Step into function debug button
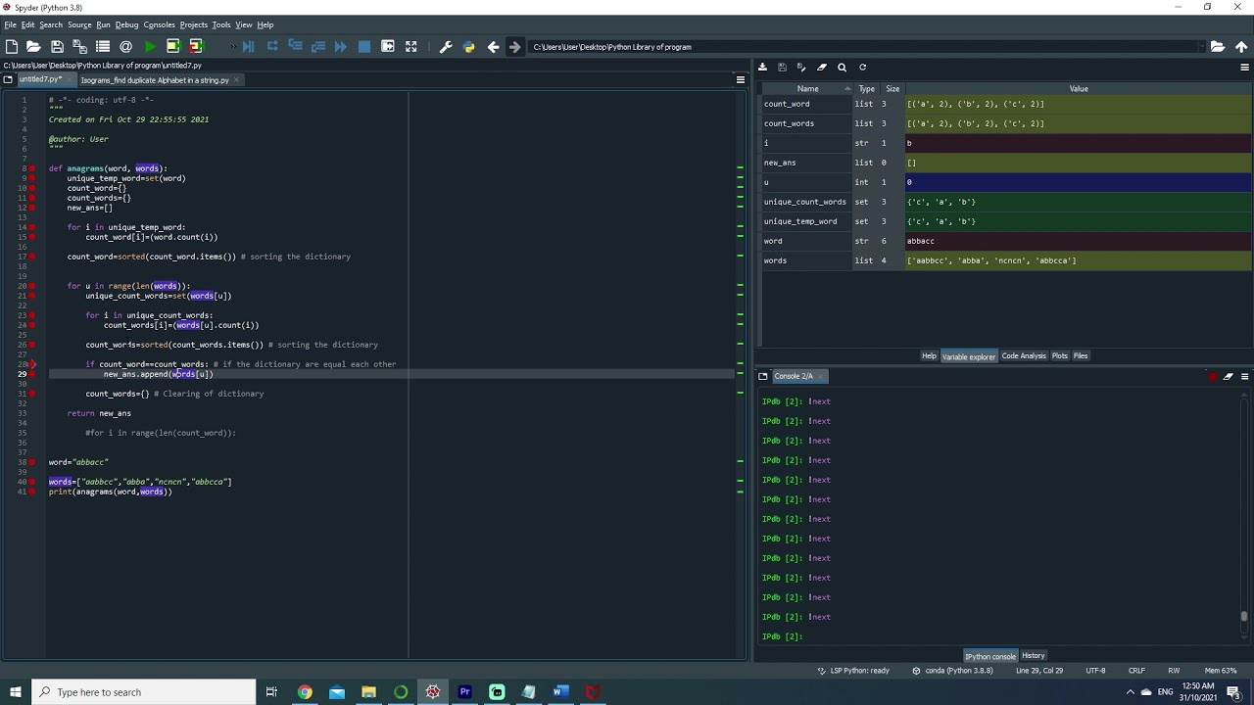1254x705 pixels. [x=295, y=46]
